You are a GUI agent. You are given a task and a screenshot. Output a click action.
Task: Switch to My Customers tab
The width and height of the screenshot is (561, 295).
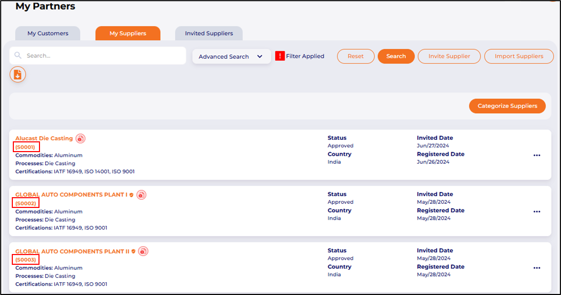[x=48, y=33]
